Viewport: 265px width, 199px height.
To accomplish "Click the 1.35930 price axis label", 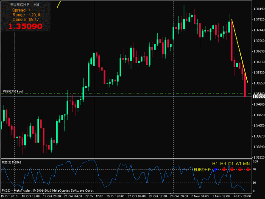I will 259,73.
